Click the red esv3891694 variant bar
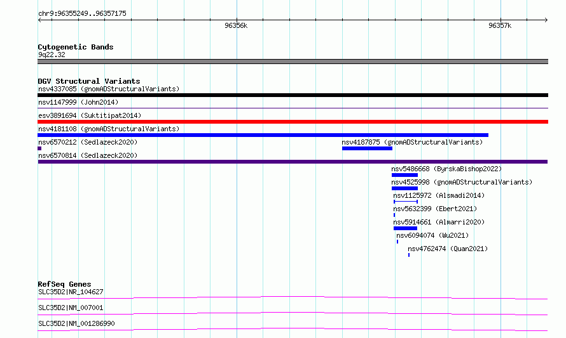Image resolution: width=566 pixels, height=338 pixels. (x=293, y=122)
